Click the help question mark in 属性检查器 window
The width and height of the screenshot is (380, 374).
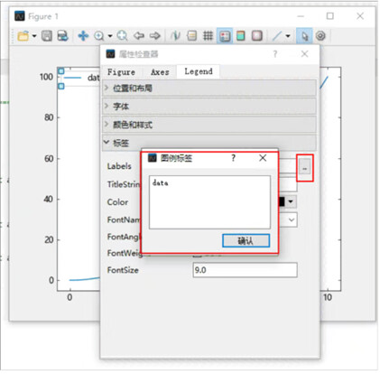click(x=275, y=54)
